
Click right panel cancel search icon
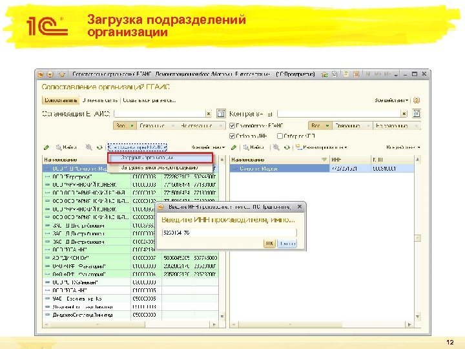click(276, 147)
